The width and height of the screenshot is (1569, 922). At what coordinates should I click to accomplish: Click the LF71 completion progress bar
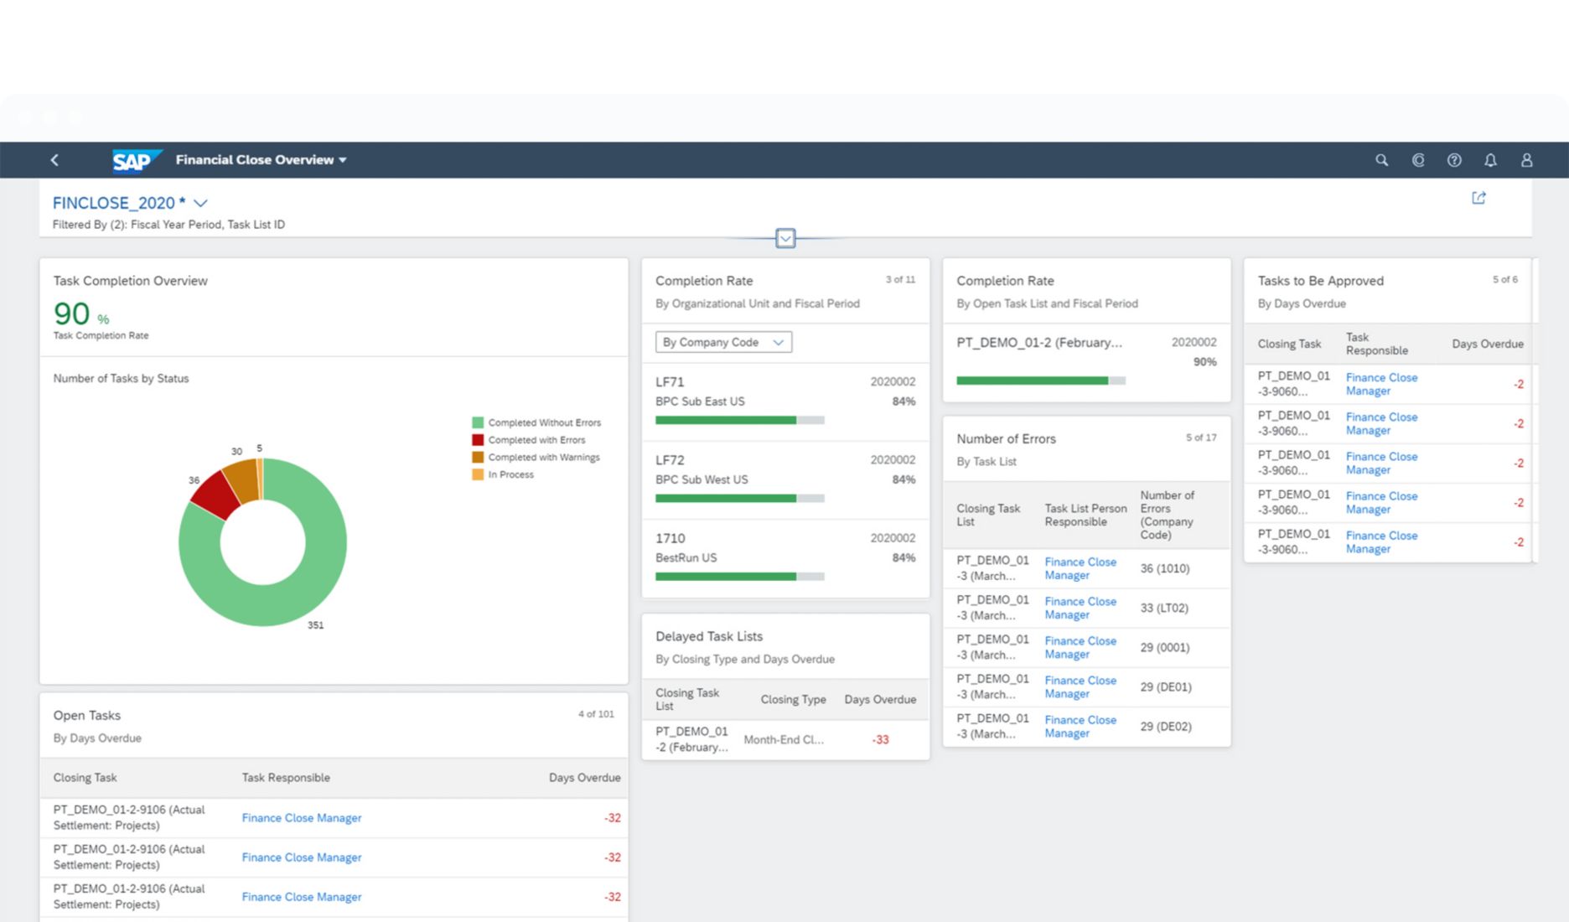coord(738,420)
